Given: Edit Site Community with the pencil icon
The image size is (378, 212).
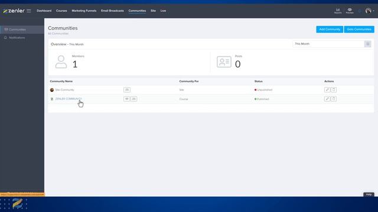Looking at the screenshot, I should (327, 90).
